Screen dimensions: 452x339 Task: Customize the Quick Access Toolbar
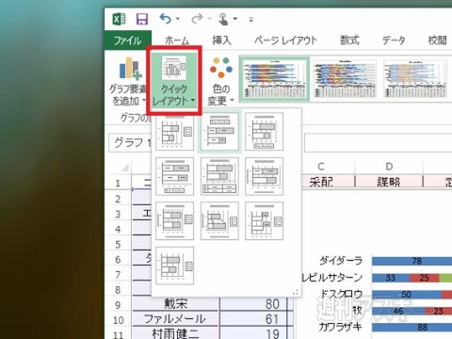[x=250, y=20]
